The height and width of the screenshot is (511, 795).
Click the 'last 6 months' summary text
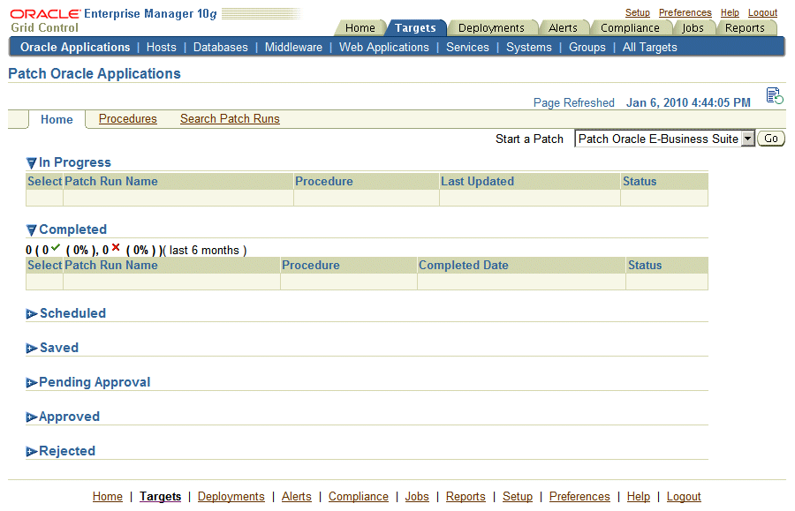[204, 250]
